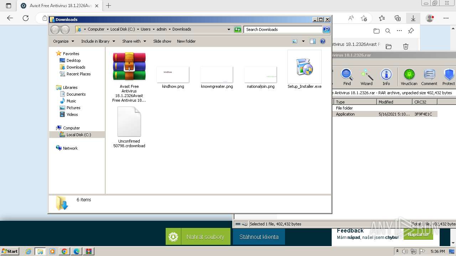The image size is (456, 256).
Task: Sort WinRAR list by Type column
Action: (355, 102)
